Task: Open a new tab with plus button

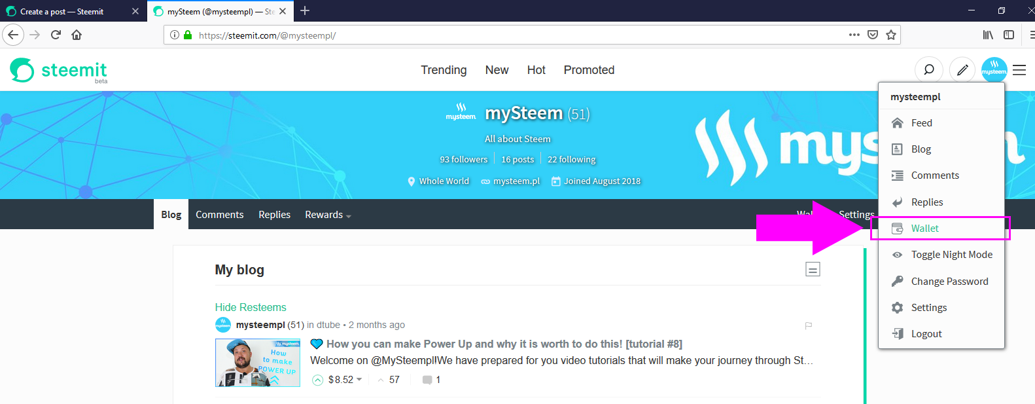Action: pyautogui.click(x=305, y=10)
